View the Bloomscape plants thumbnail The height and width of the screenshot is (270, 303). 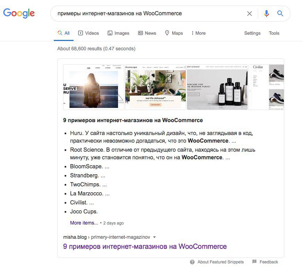coord(155,87)
